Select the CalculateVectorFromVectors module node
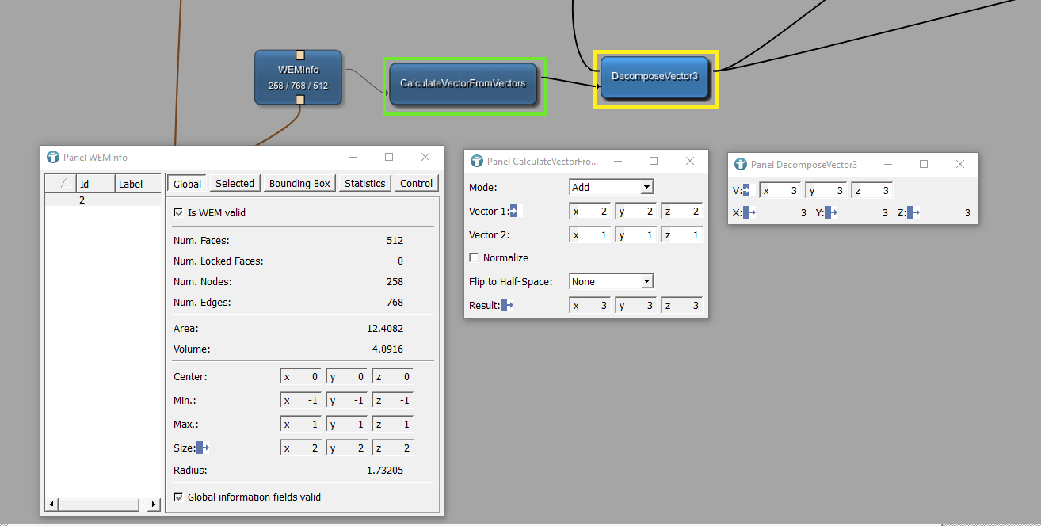 pos(463,83)
